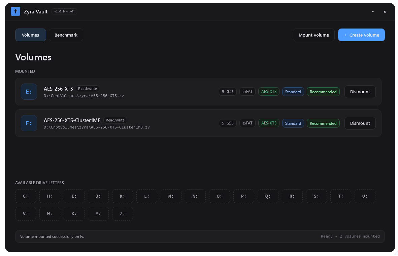Click the path D:\CrptVolumes\zyra\AES-256-XTS.zv

84,96
